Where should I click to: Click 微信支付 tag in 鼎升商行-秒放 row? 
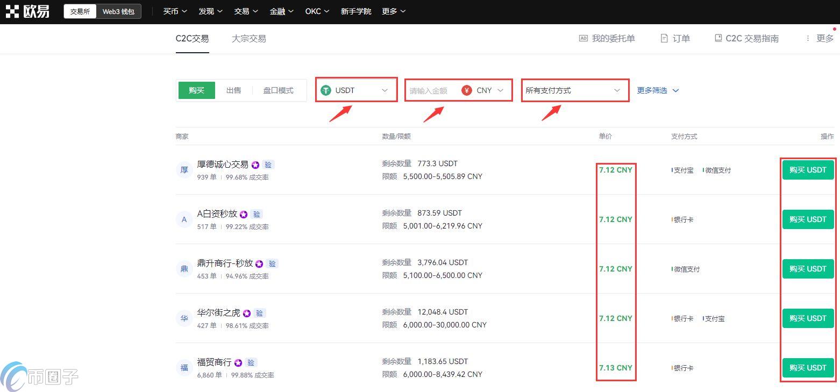(686, 269)
